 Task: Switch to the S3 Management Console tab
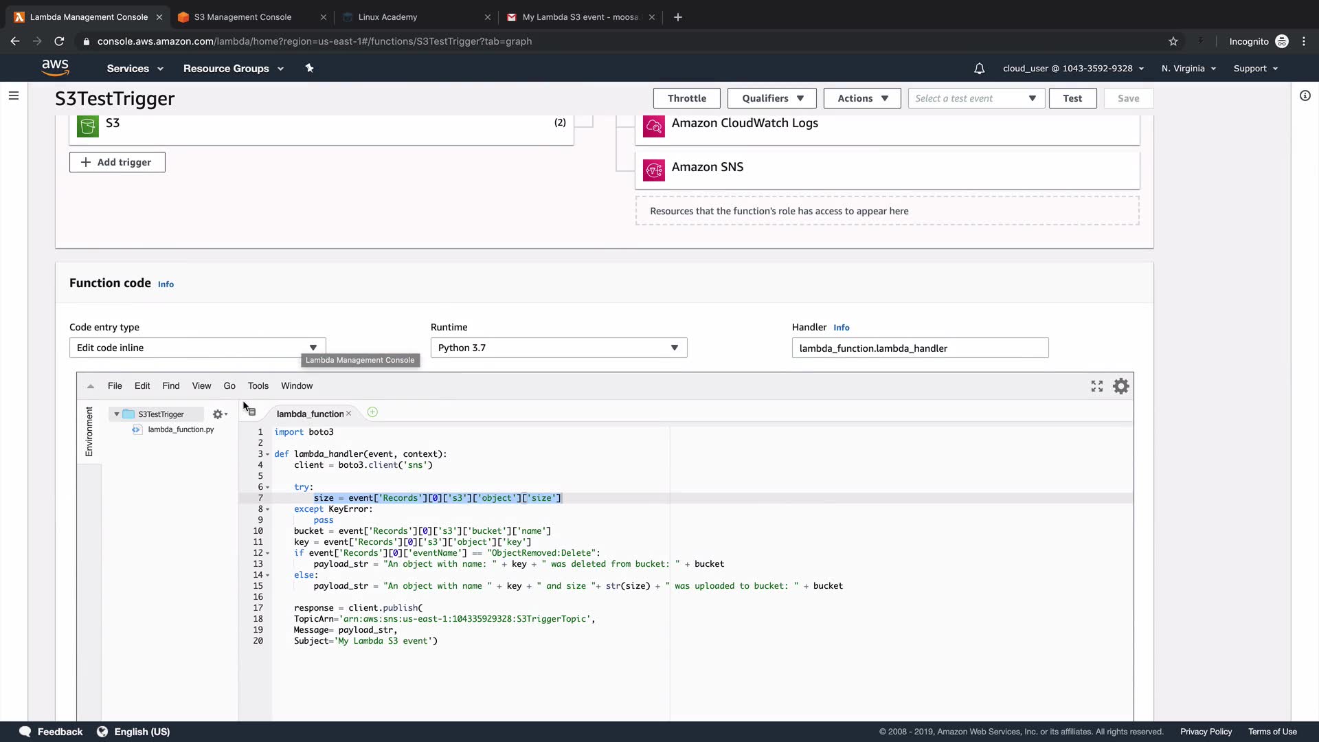tap(243, 17)
